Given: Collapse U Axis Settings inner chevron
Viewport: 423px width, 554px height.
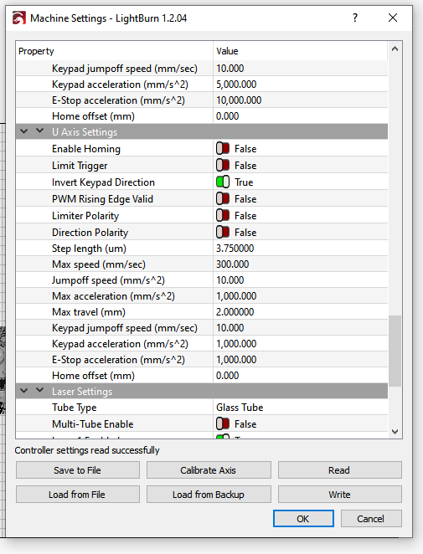Looking at the screenshot, I should coord(40,131).
